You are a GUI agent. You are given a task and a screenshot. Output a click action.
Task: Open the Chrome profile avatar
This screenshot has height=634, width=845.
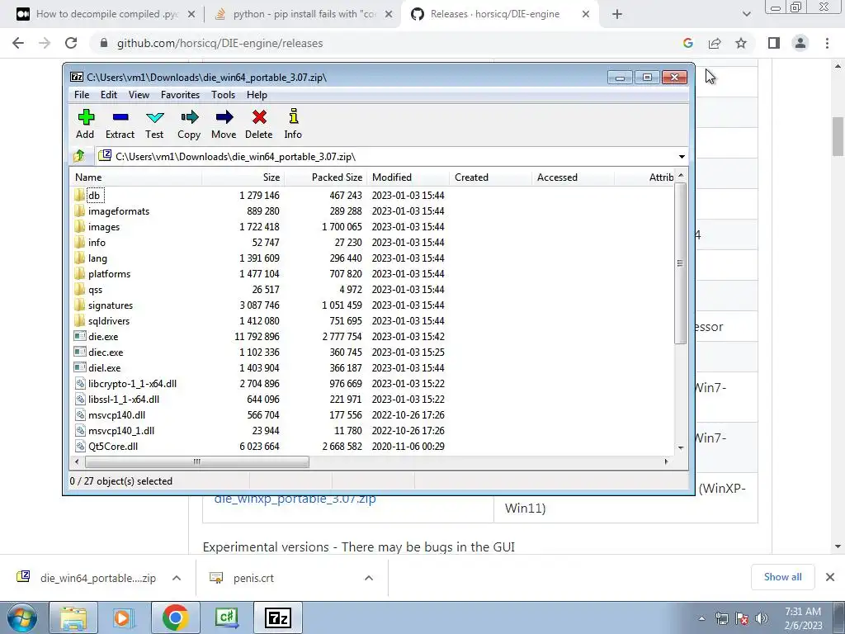tap(800, 43)
